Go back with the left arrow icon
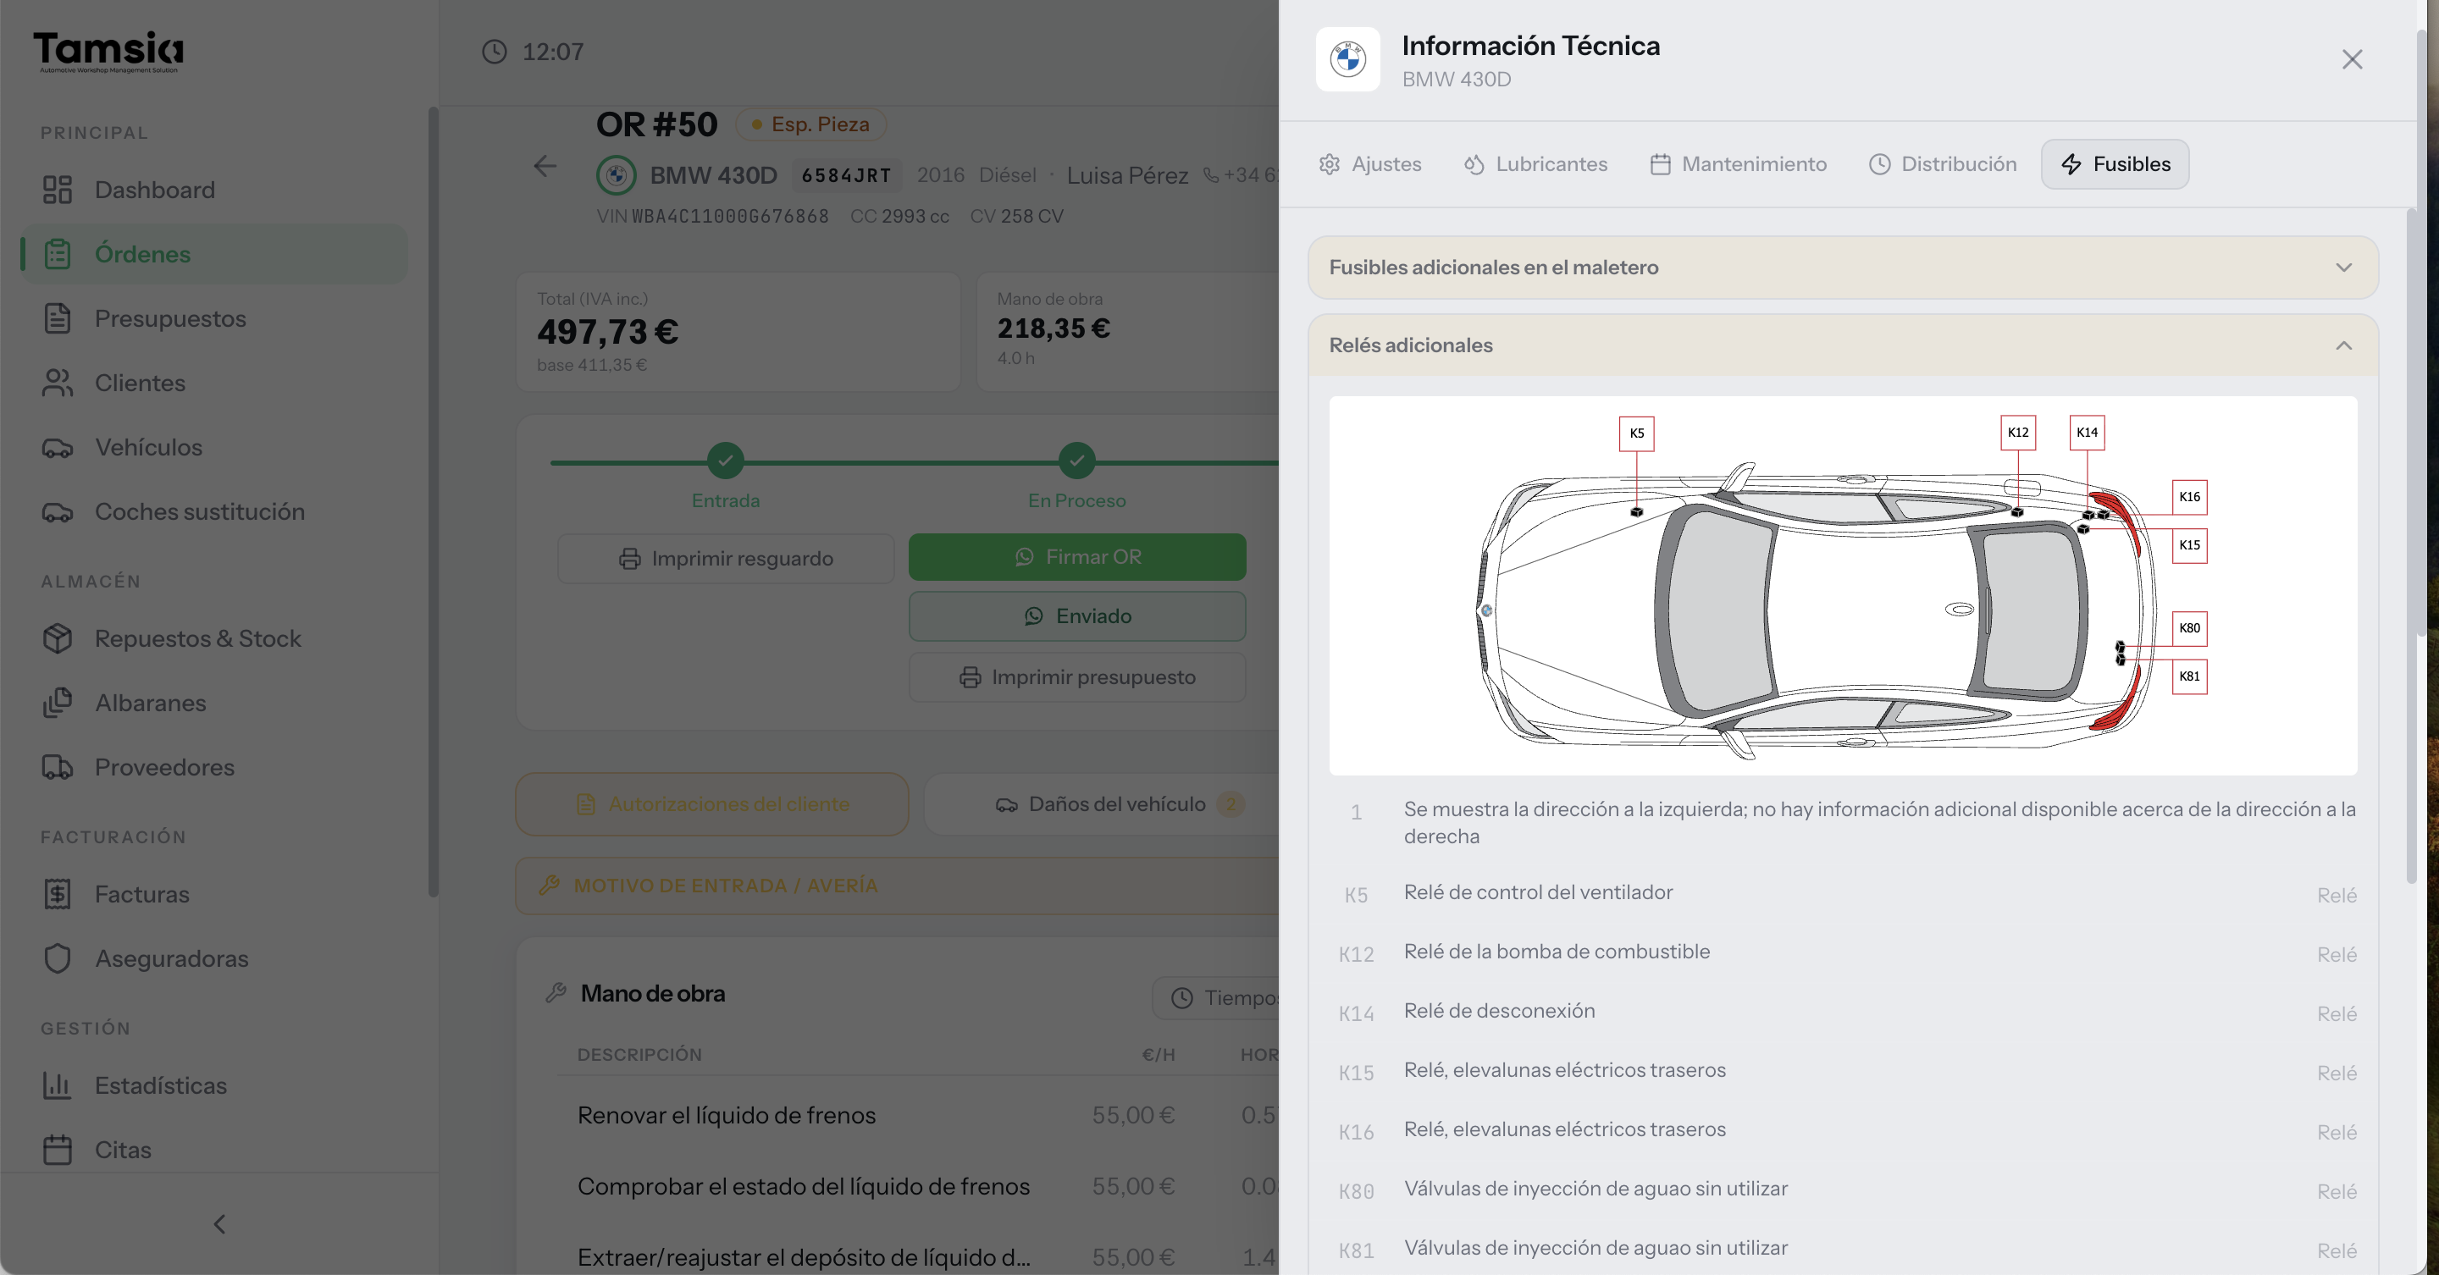2439x1275 pixels. click(545, 167)
